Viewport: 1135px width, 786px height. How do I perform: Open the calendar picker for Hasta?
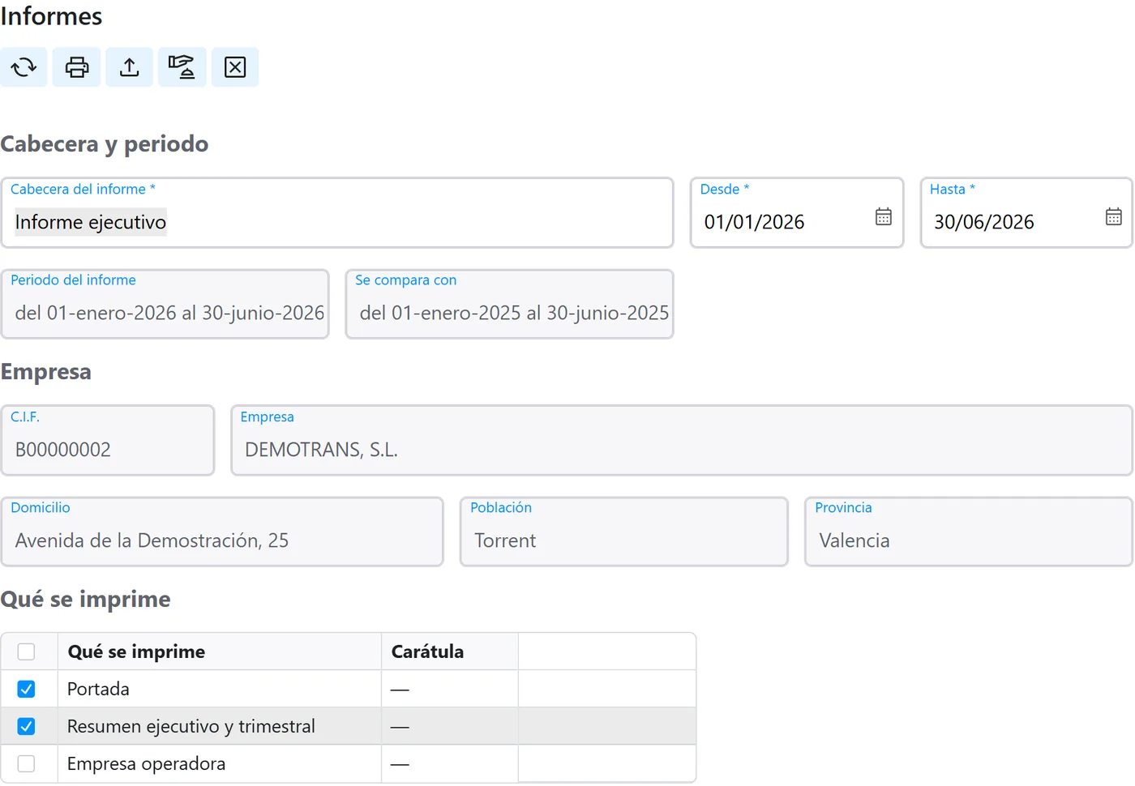tap(1114, 216)
